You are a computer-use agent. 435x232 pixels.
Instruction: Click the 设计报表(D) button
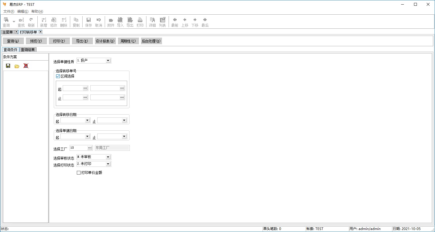pos(105,41)
